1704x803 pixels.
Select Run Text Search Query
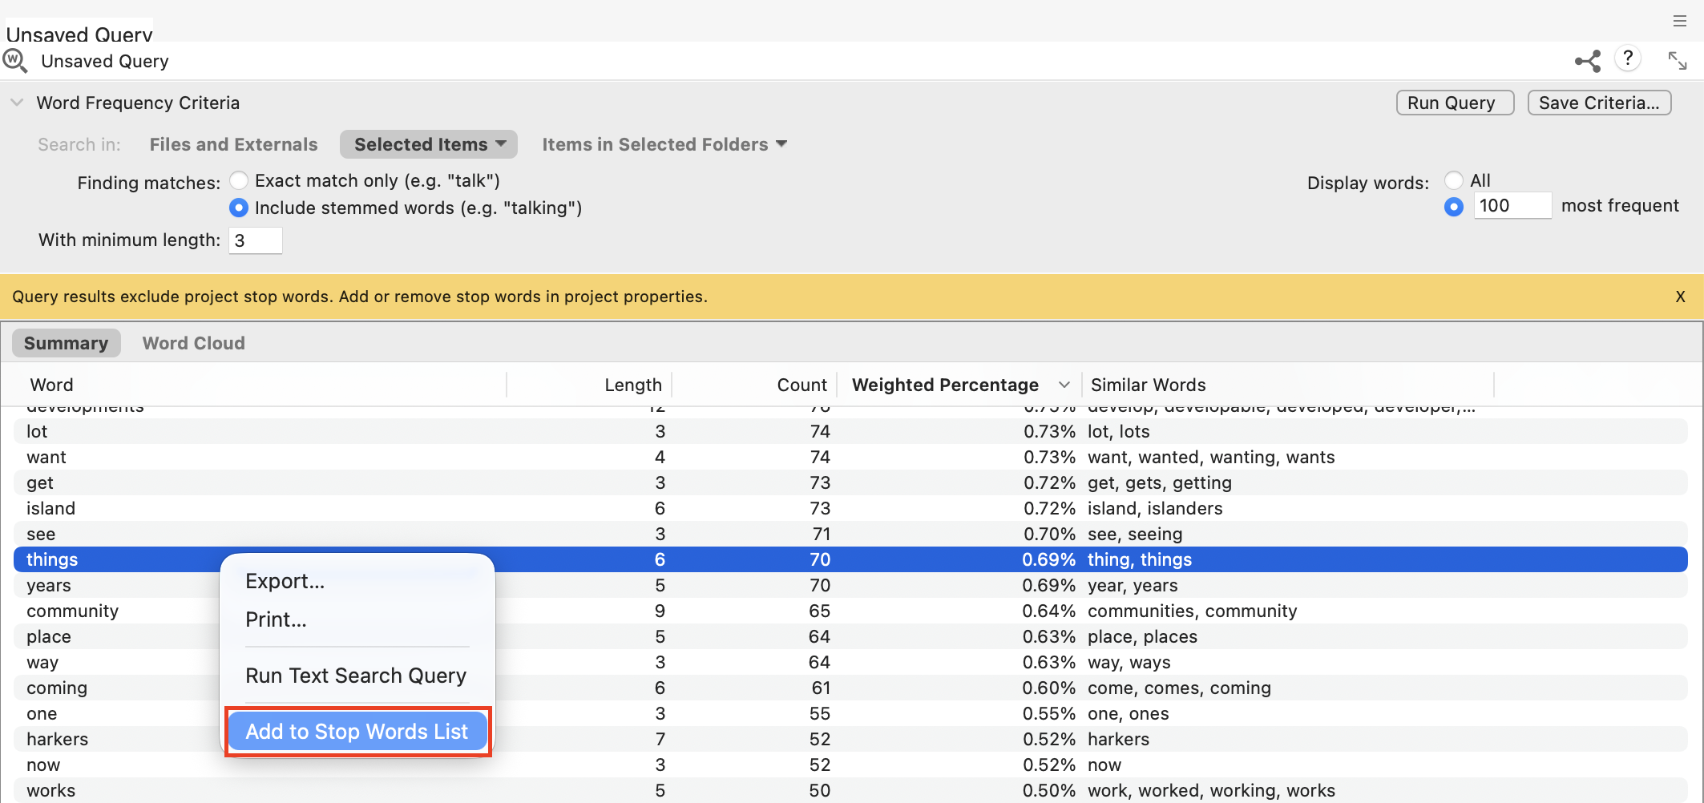pos(357,676)
